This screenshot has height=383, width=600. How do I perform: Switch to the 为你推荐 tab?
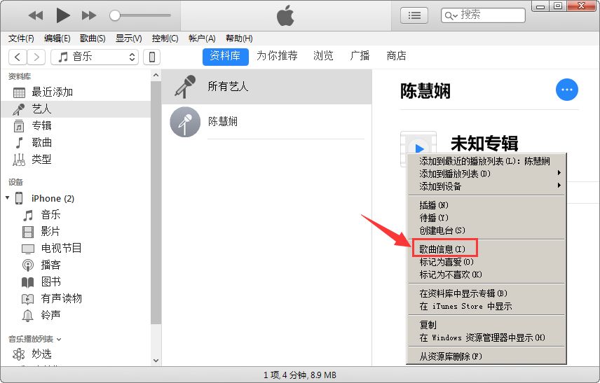pos(277,56)
